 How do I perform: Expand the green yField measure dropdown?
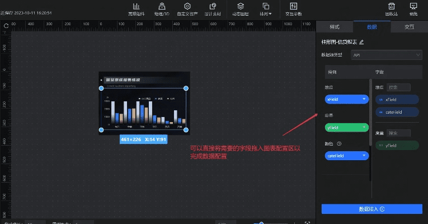[x=364, y=128]
